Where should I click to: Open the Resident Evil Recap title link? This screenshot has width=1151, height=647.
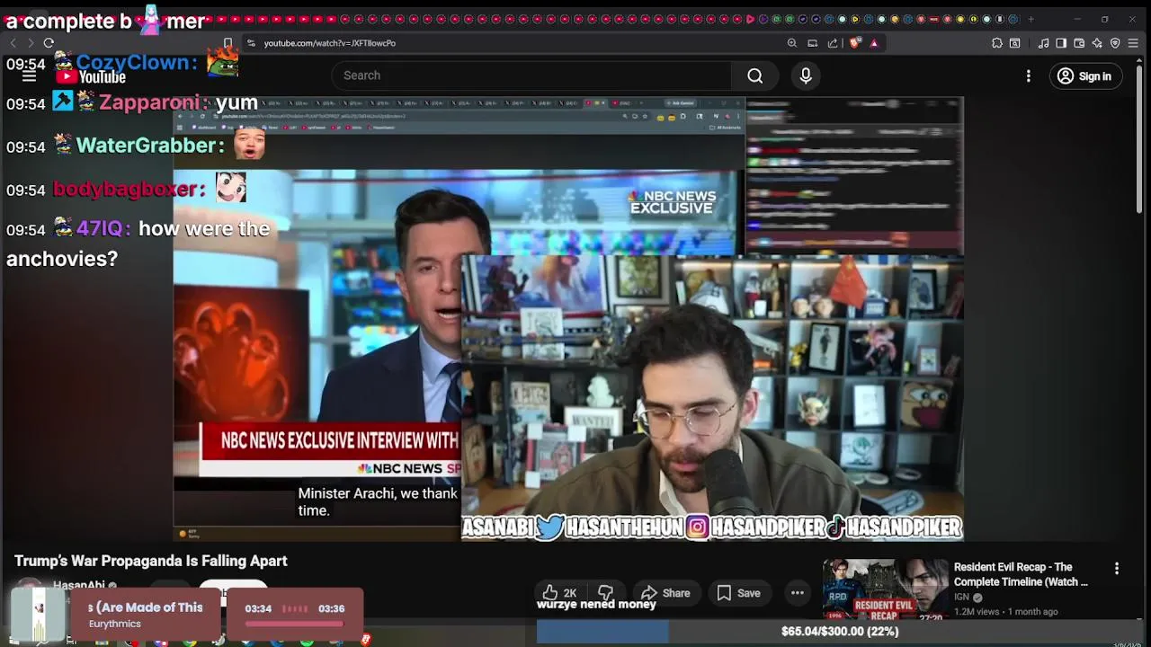(1021, 574)
